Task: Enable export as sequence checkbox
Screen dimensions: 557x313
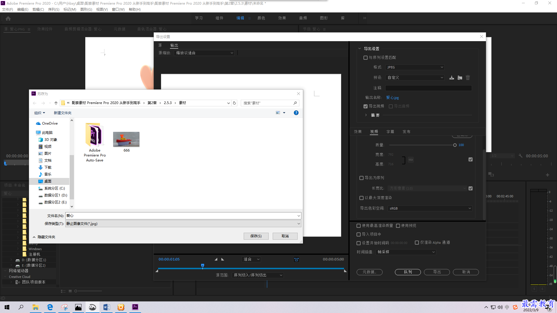Action: (x=361, y=178)
